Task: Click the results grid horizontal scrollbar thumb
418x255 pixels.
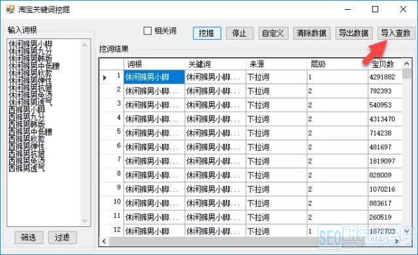Action: tap(237, 241)
